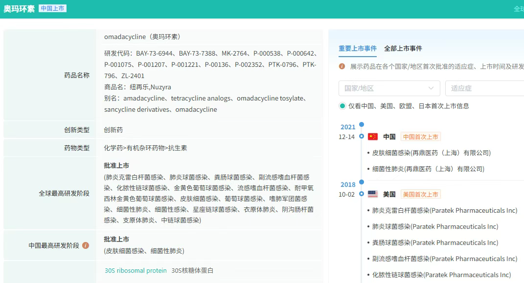This screenshot has height=283, width=524.
Task: Click info icon beside 中国最高研发阶段
Action: pyautogui.click(x=86, y=245)
